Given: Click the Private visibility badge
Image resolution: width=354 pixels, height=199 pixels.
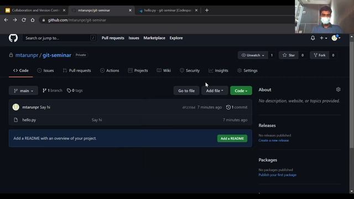Looking at the screenshot, I should coord(81,55).
